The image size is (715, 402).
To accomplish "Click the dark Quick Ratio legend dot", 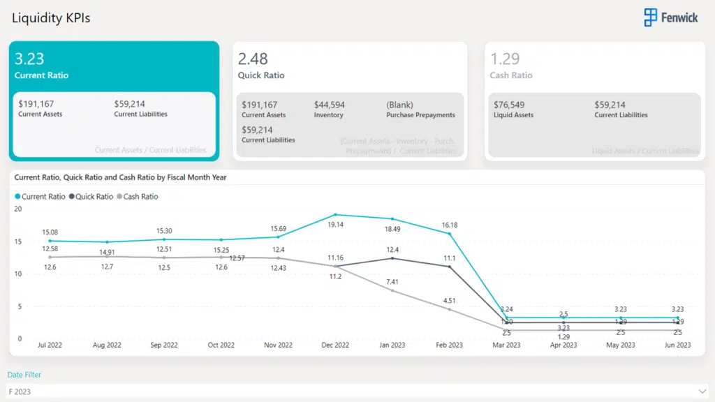I will click(71, 197).
